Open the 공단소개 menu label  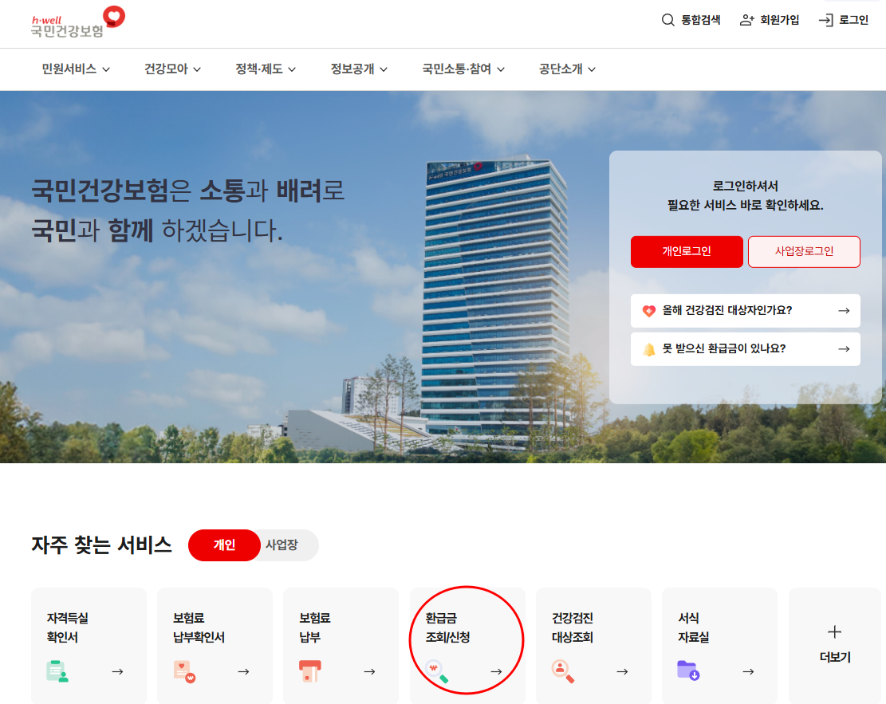point(561,69)
